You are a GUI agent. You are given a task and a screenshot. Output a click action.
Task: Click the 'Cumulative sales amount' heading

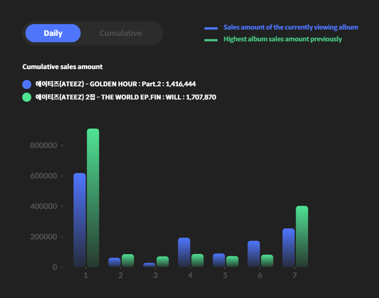tap(63, 67)
